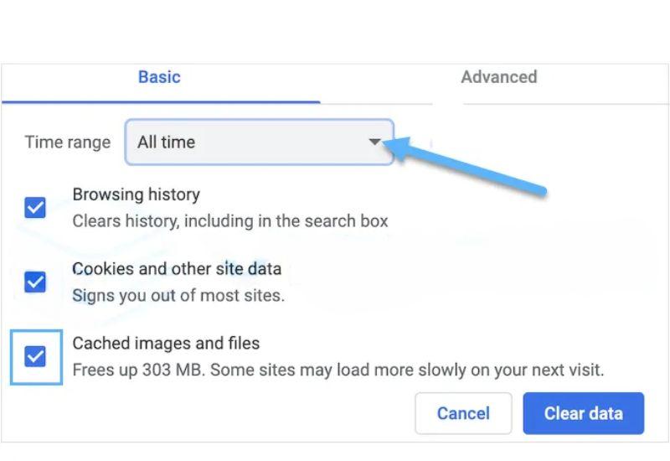This screenshot has width=670, height=461.
Task: Click the Browsing history label
Action: (137, 194)
